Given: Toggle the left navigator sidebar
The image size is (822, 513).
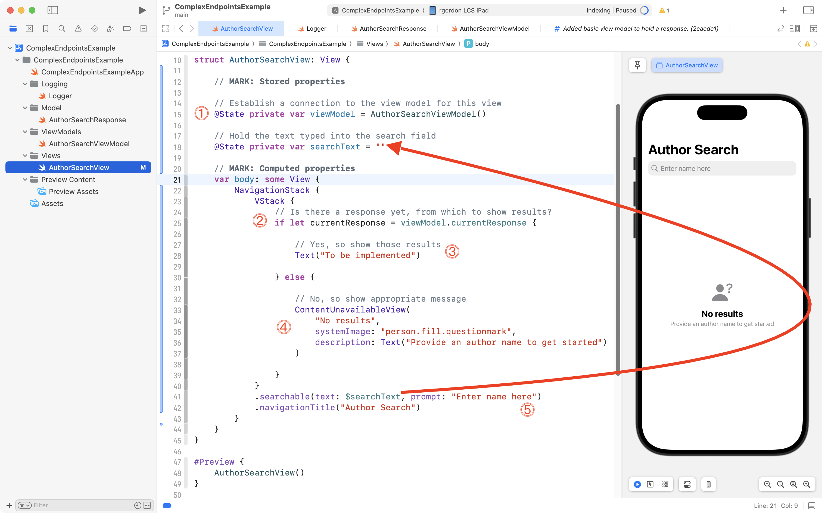Looking at the screenshot, I should pos(53,10).
